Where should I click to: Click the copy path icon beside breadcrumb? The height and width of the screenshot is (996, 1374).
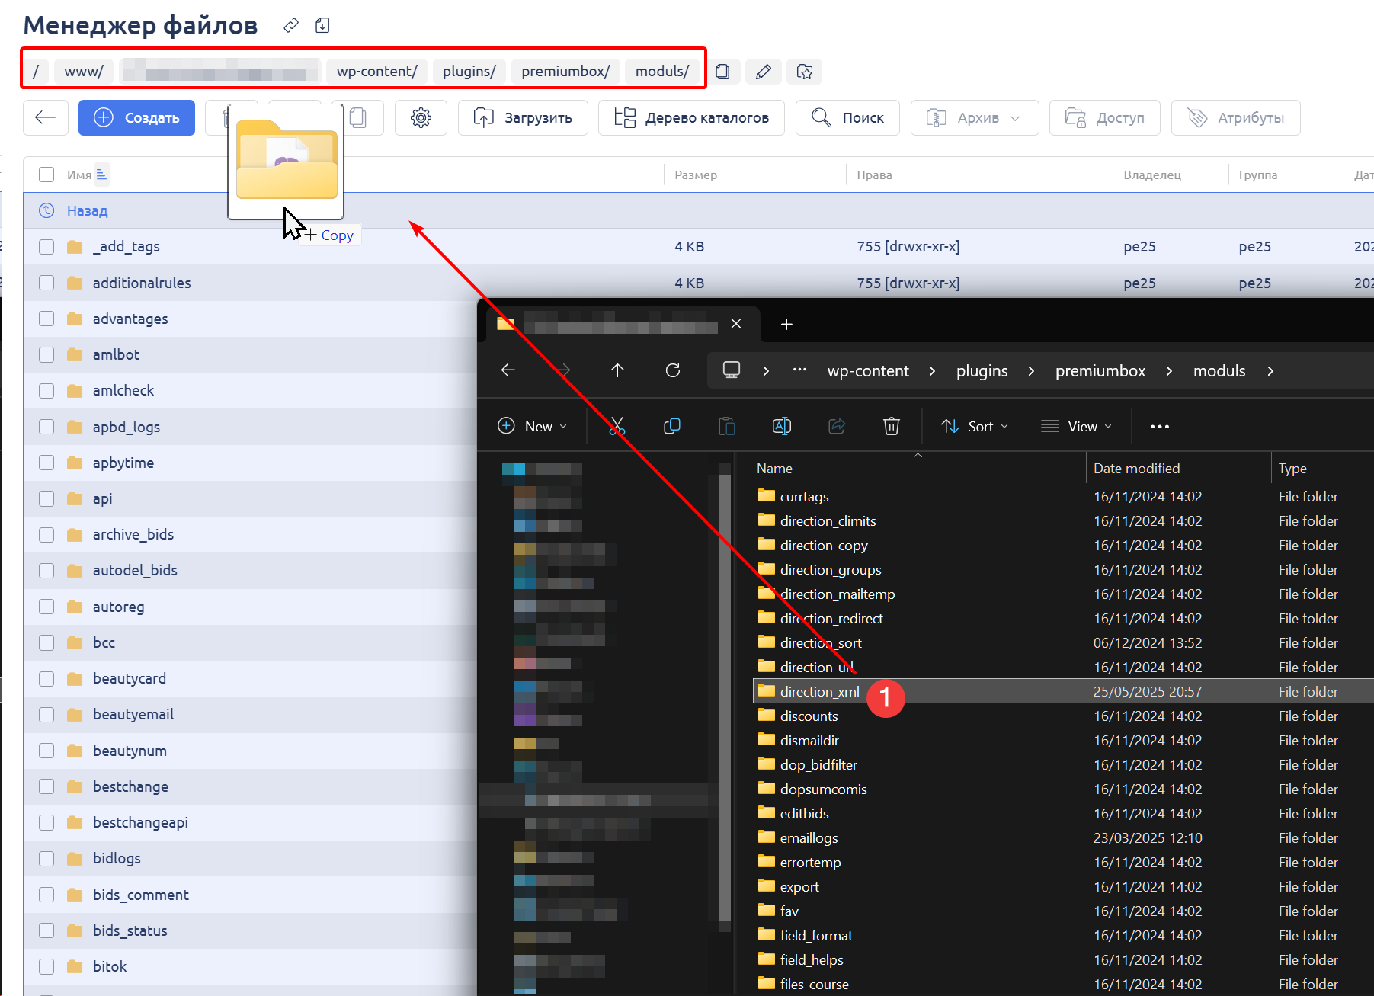(722, 72)
